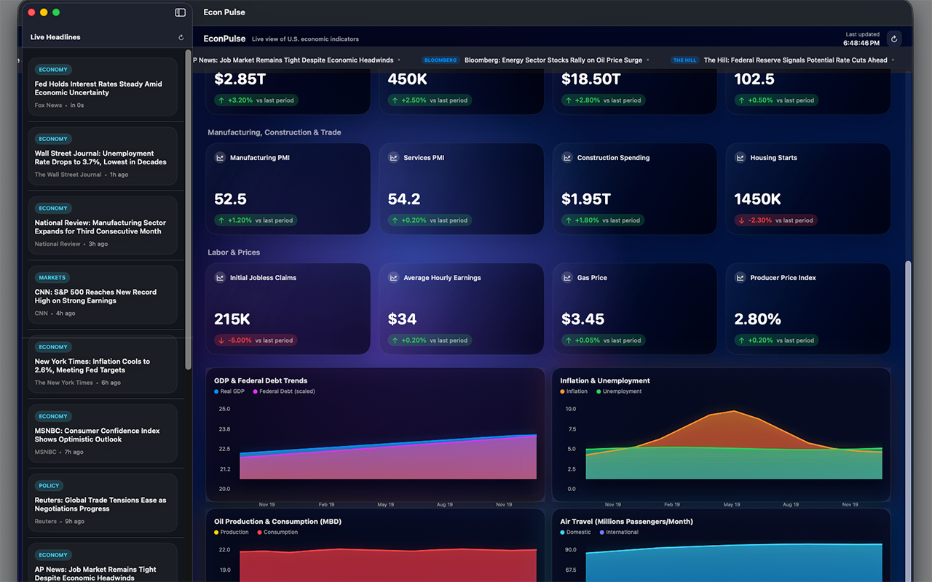
Task: Click the dashboard refresh button near Last updated
Action: coord(894,39)
